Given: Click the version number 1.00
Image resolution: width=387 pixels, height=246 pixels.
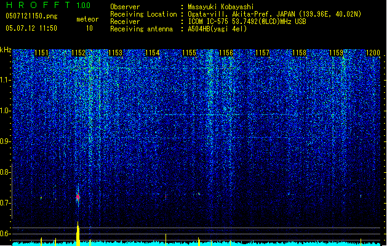Looking at the screenshot, I should tap(83, 6).
